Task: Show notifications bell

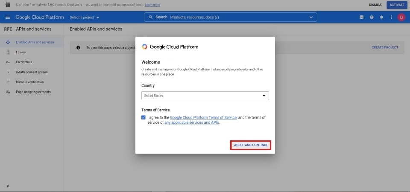Action: point(381,17)
